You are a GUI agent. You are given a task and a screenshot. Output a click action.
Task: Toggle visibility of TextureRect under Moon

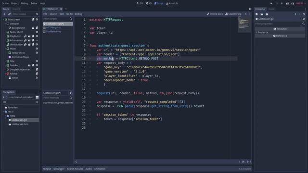click(x=37, y=53)
